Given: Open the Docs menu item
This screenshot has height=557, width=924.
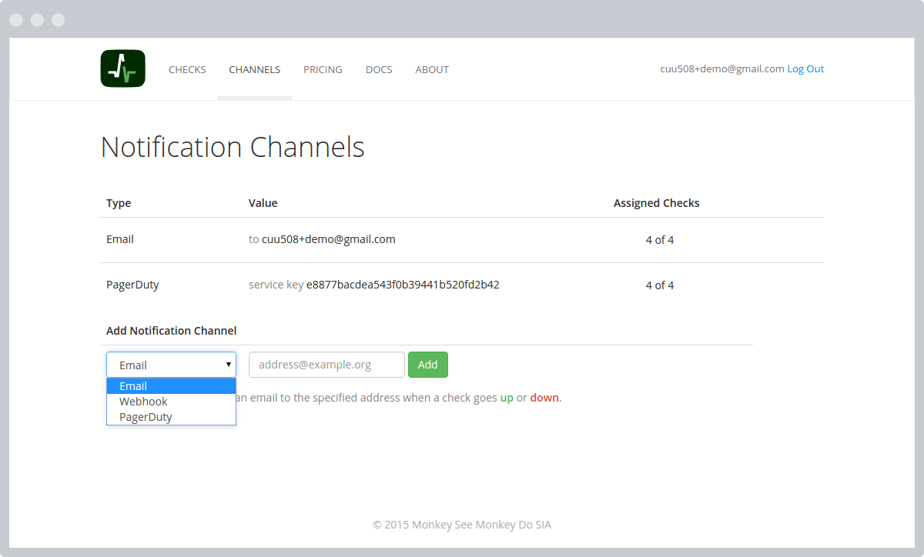Looking at the screenshot, I should point(379,69).
